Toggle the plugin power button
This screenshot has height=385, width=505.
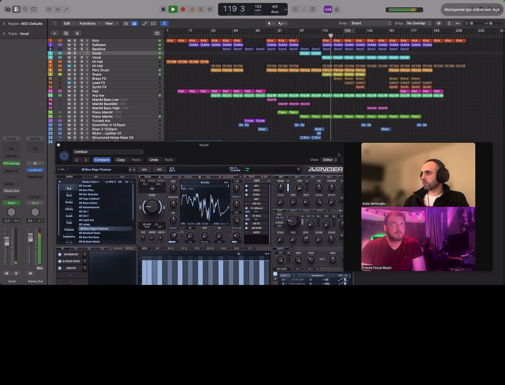(64, 156)
